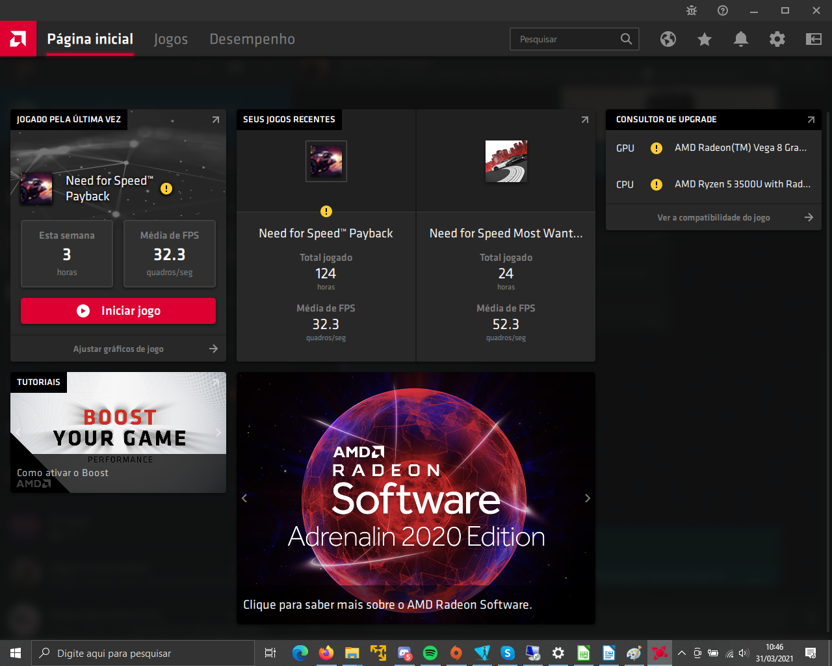Click the Windows taskbar search box

[x=143, y=653]
